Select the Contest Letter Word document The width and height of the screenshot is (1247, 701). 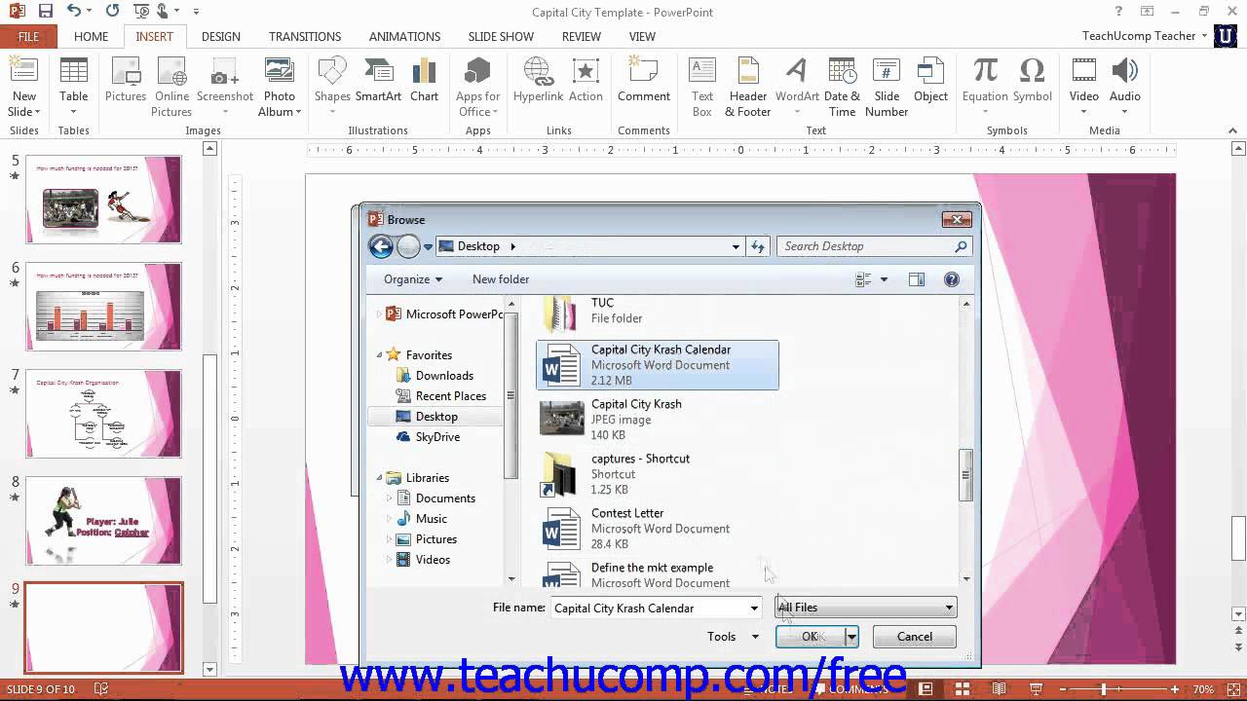pos(658,529)
